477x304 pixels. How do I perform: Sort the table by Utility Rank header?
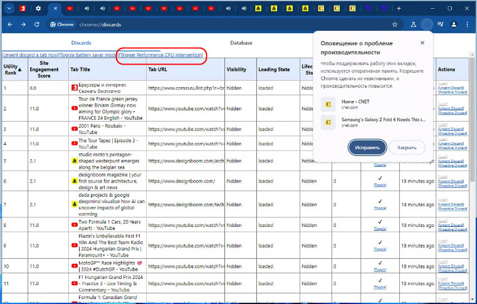pyautogui.click(x=13, y=70)
